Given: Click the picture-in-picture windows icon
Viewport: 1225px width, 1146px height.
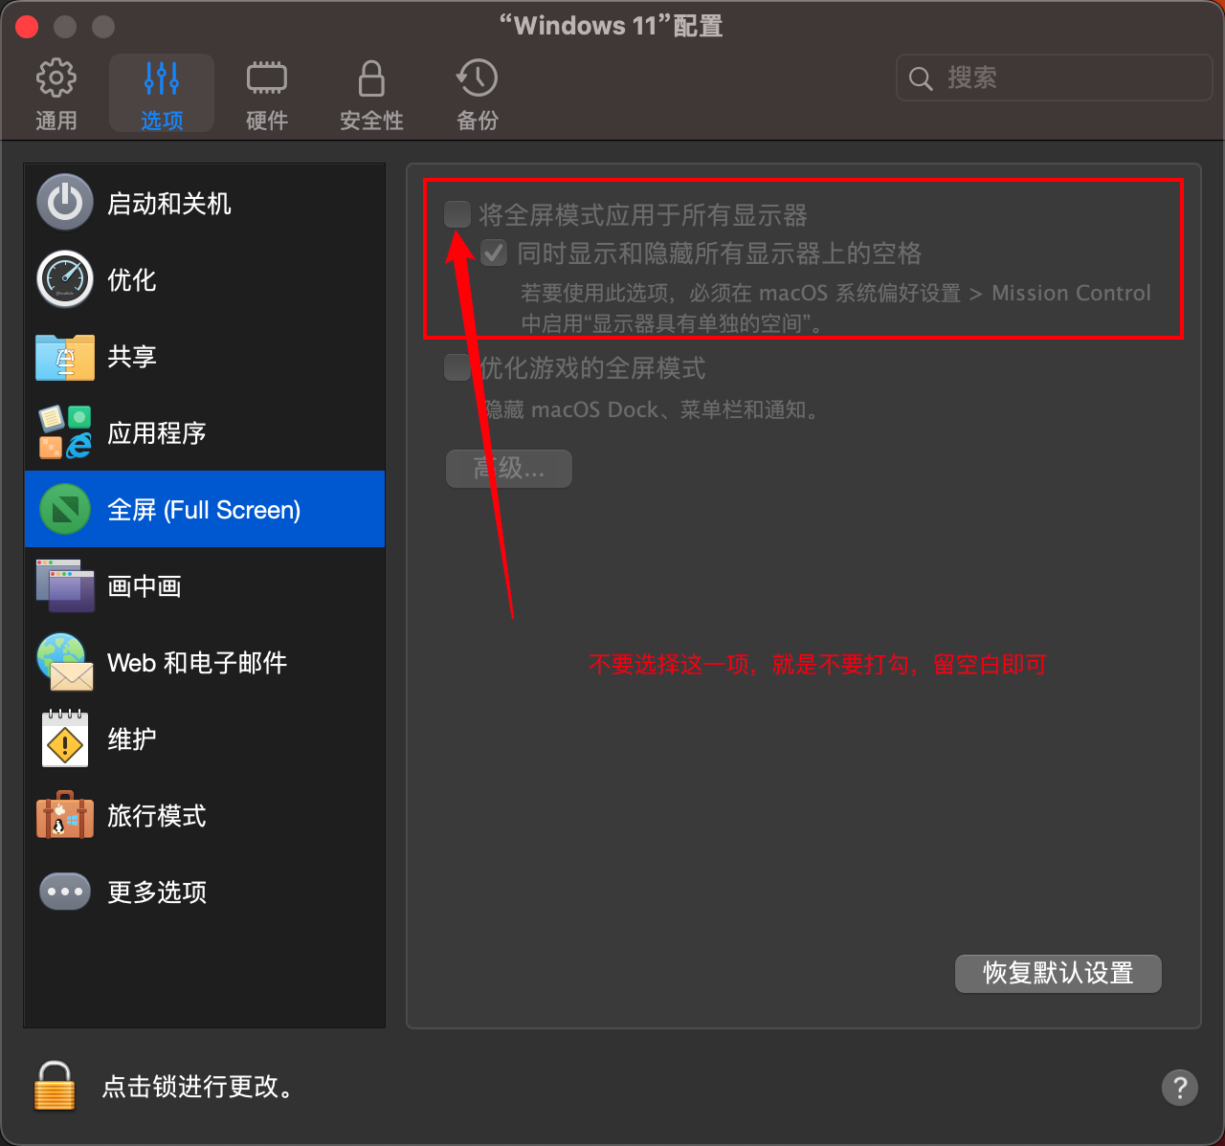Looking at the screenshot, I should 65,585.
